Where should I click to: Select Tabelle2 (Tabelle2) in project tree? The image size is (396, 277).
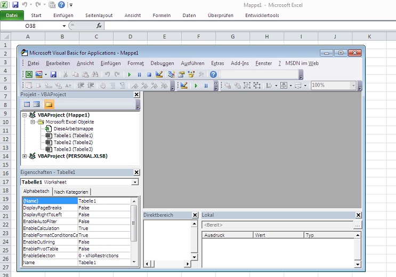73,143
